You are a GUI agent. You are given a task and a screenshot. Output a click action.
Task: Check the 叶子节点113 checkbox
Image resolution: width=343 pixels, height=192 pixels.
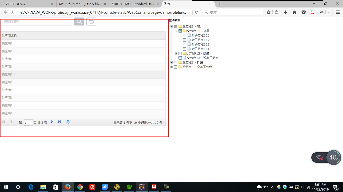point(185,44)
